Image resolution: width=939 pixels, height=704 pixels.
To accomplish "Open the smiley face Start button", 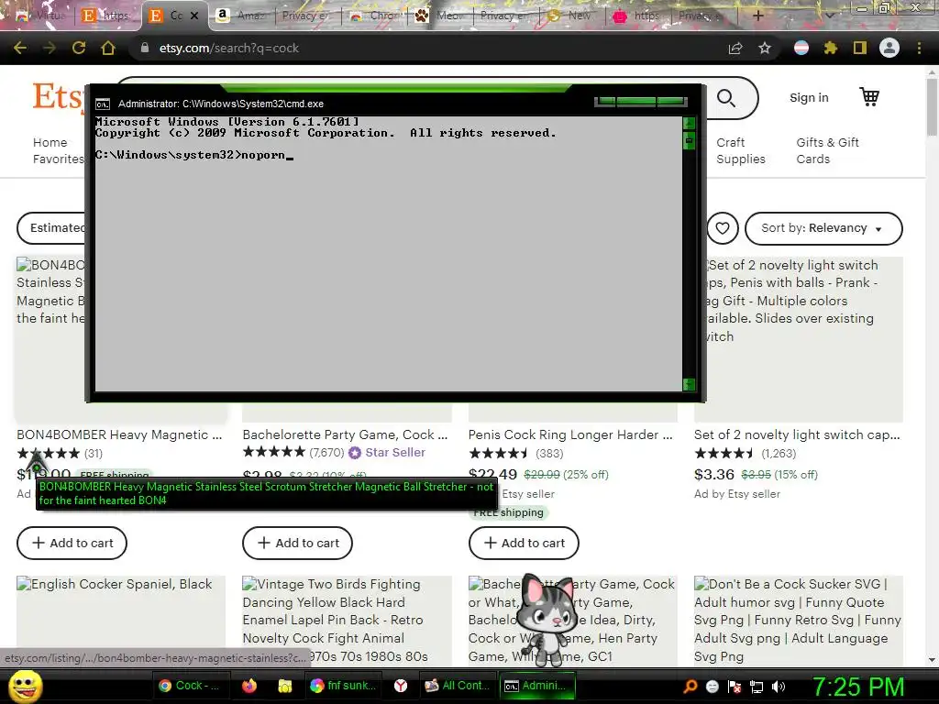I will 26,687.
